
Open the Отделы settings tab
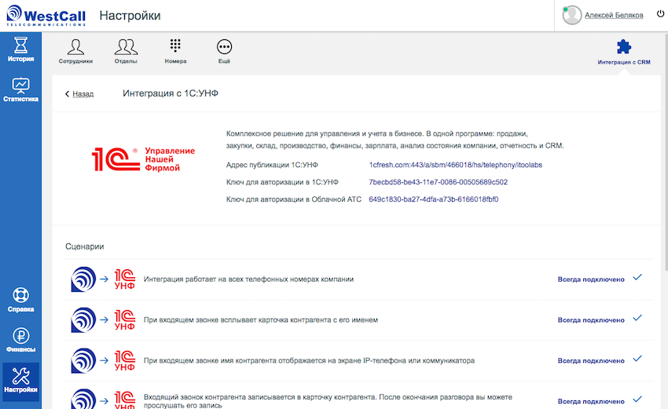pos(126,52)
